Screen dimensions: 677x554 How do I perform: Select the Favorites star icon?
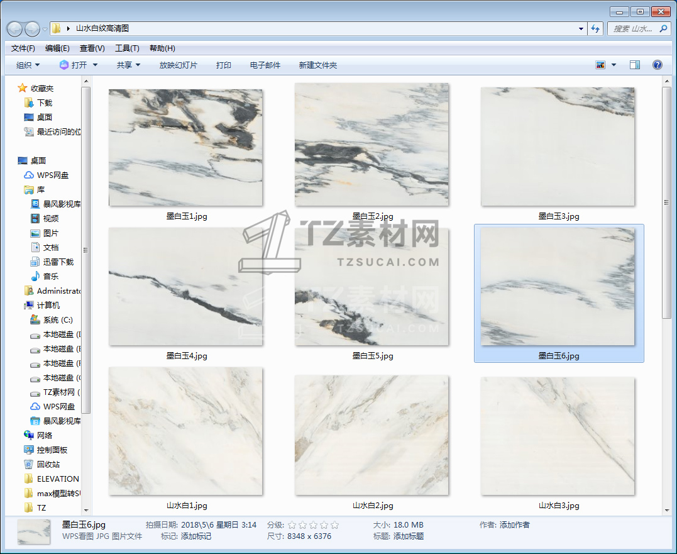tap(23, 88)
